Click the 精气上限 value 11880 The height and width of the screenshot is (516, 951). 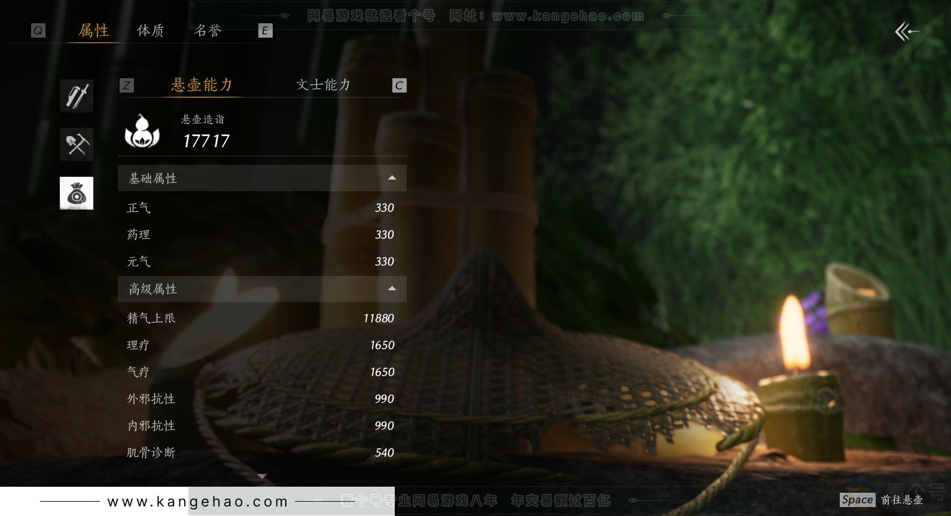tap(379, 318)
